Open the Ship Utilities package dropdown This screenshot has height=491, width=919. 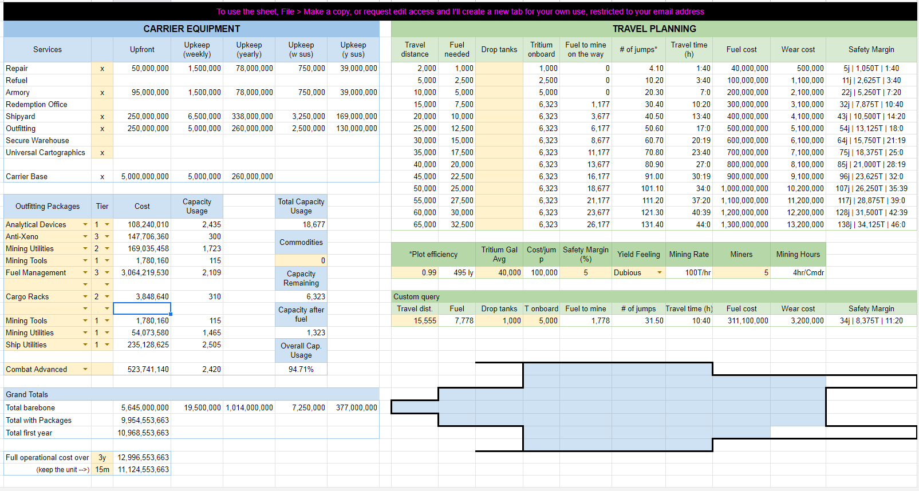[85, 345]
